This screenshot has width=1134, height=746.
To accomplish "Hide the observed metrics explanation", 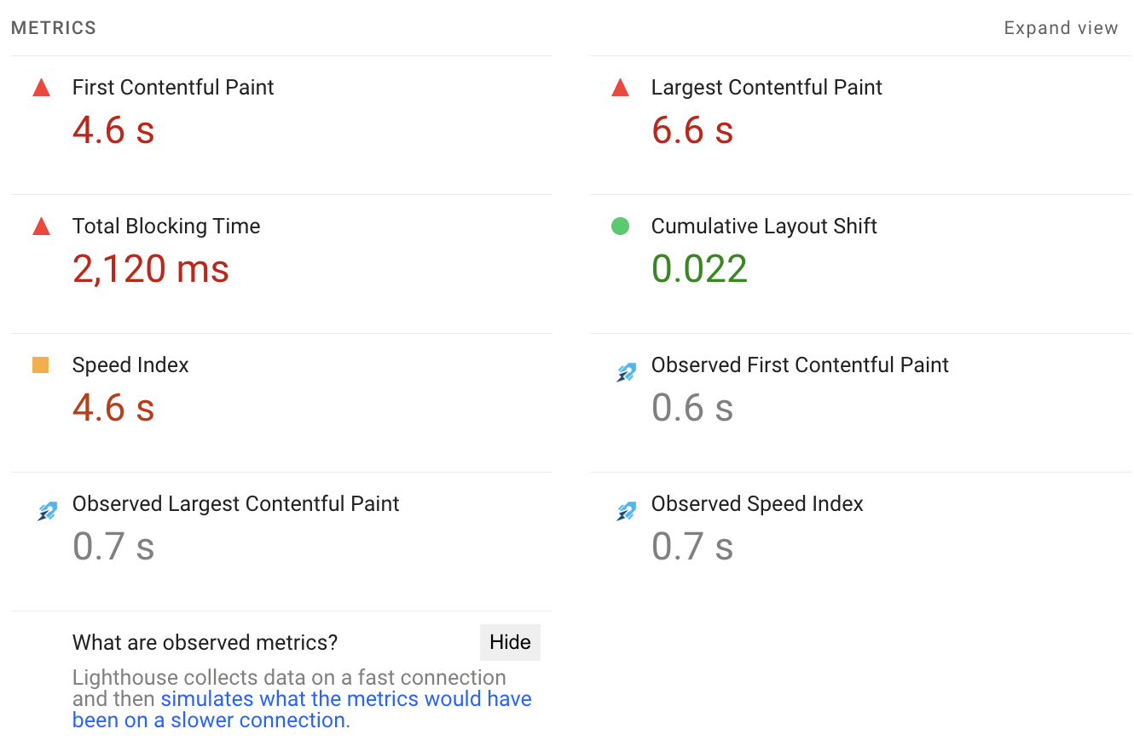I will [x=510, y=642].
